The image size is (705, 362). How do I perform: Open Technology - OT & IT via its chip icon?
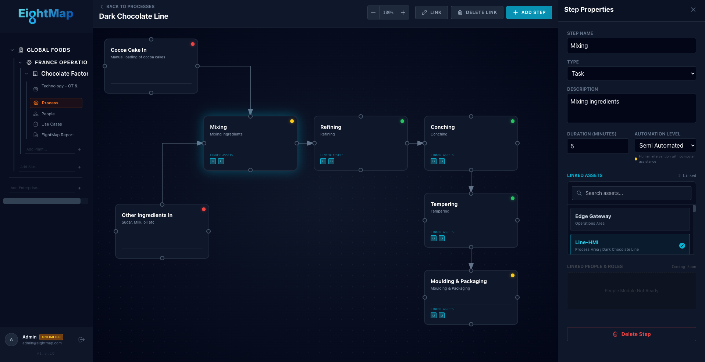pos(35,89)
